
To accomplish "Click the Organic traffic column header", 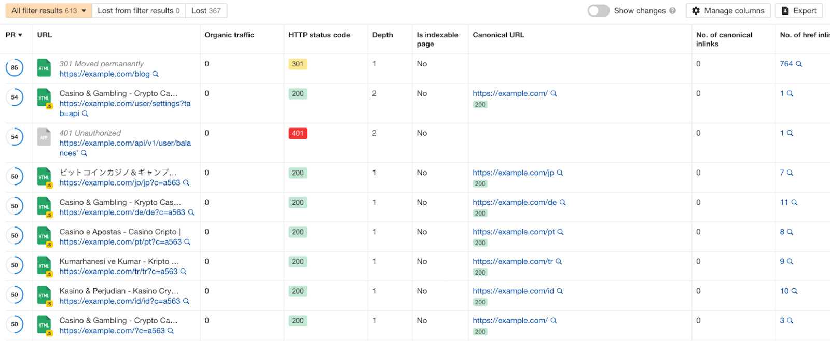I will pyautogui.click(x=229, y=35).
